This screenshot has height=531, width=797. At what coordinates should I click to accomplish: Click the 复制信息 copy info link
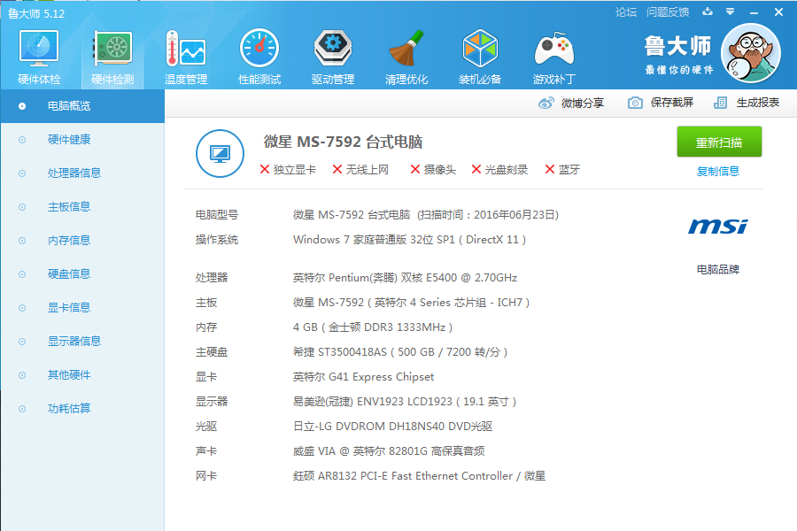point(719,170)
